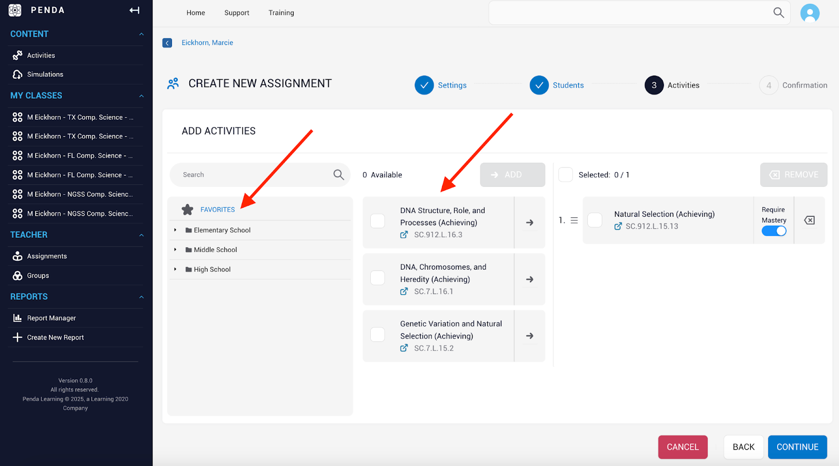
Task: Expand the High School folder
Action: tap(175, 269)
